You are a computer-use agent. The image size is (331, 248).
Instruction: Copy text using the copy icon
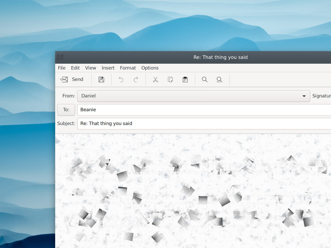coord(170,79)
